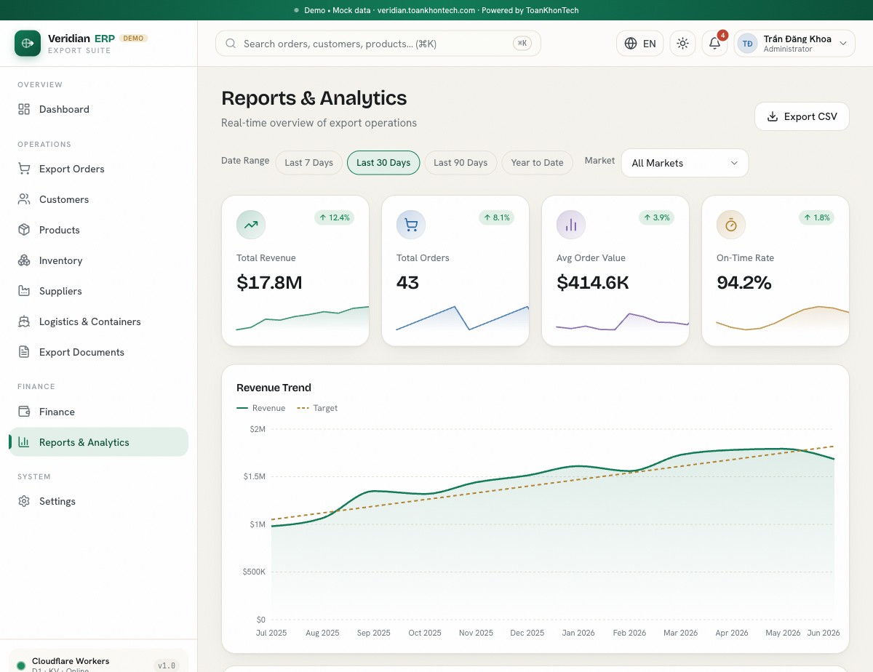Click the 1.8% growth badge
873x672 pixels.
click(816, 217)
